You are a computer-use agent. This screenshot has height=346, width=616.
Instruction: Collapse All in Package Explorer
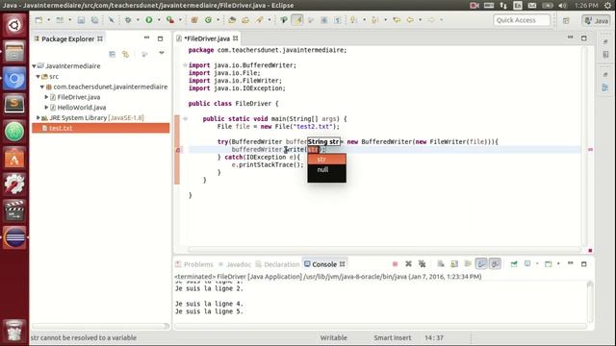[x=113, y=54]
